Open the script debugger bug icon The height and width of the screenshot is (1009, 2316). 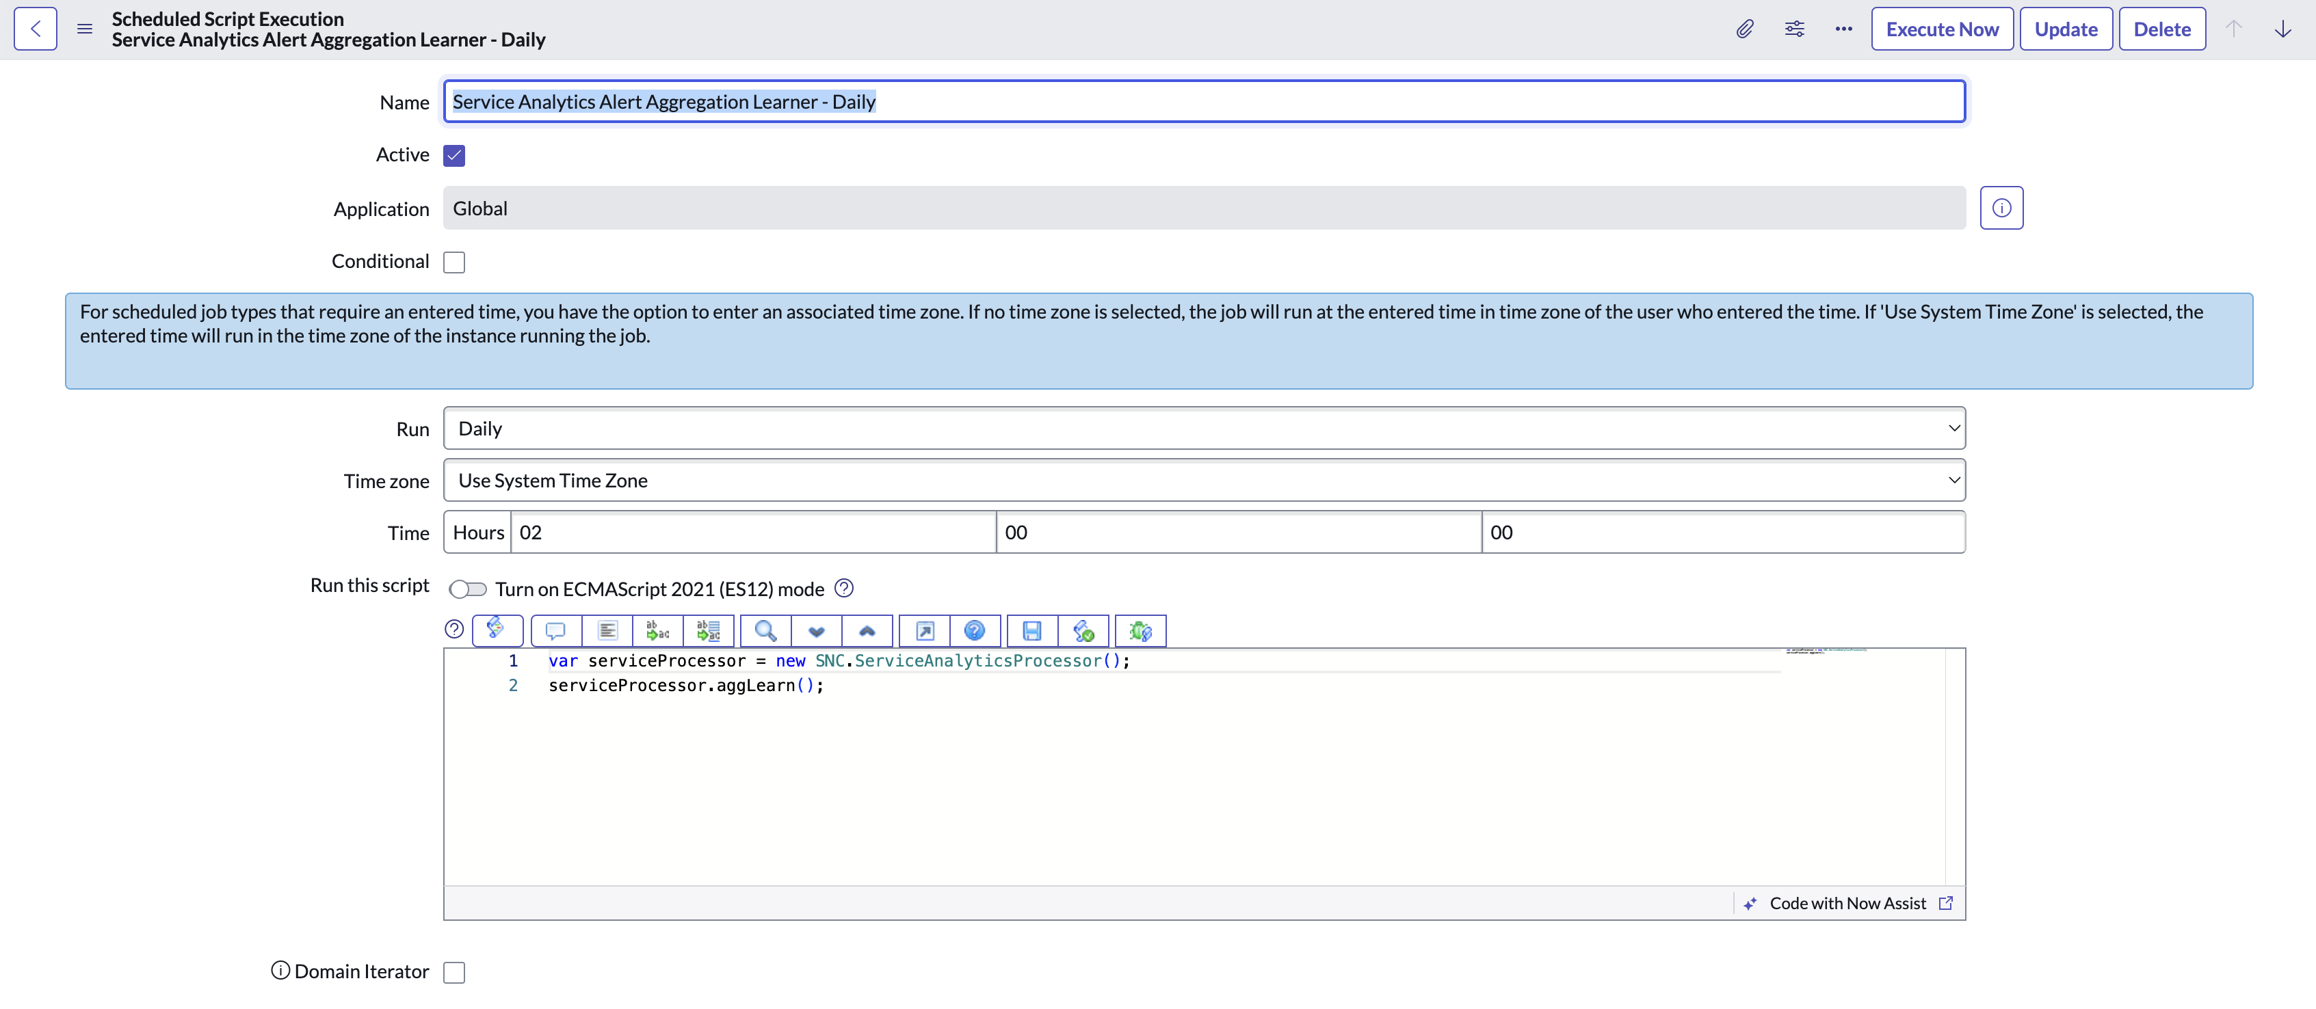[1141, 631]
